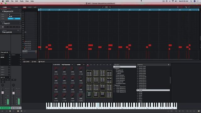The width and height of the screenshot is (201, 113).
Task: Toggle the second send knob on channel strip
Action: (x=9, y=70)
